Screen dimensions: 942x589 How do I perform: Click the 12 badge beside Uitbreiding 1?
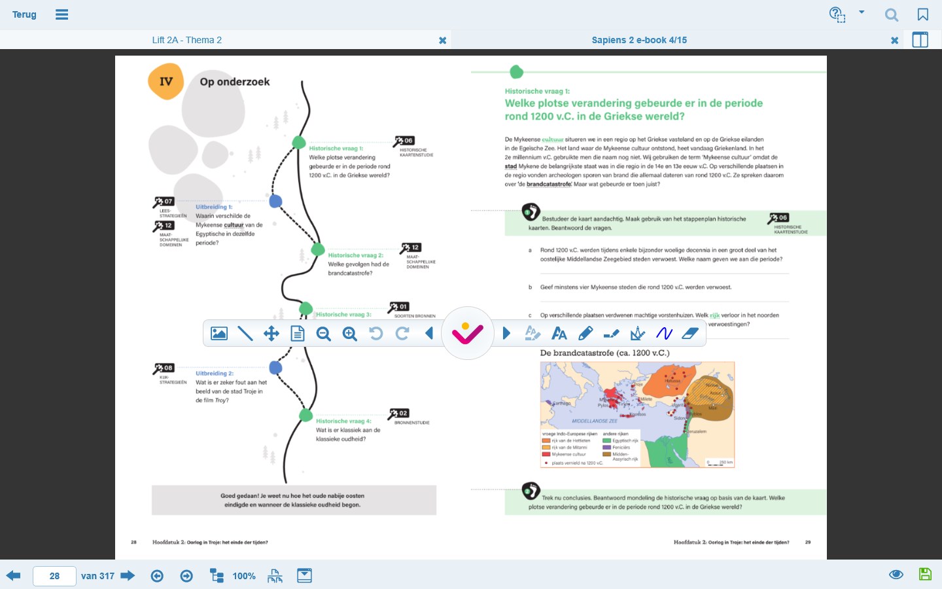coord(164,226)
